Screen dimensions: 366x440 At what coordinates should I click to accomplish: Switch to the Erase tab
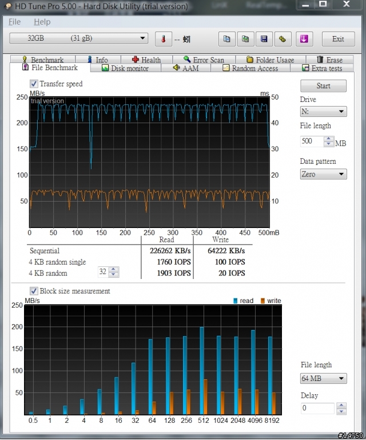click(329, 60)
